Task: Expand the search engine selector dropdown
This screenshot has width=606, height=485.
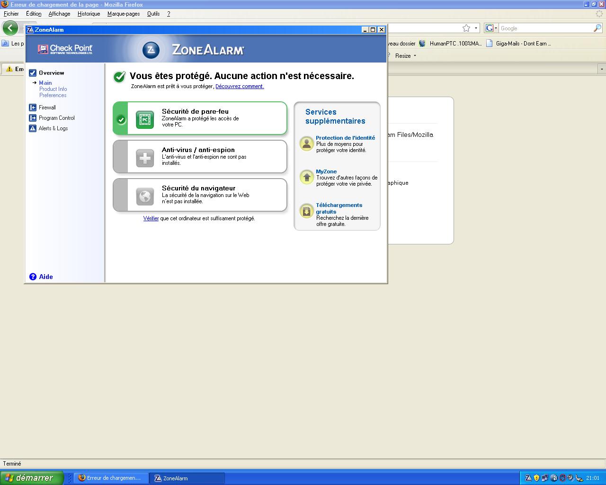Action: click(x=491, y=28)
